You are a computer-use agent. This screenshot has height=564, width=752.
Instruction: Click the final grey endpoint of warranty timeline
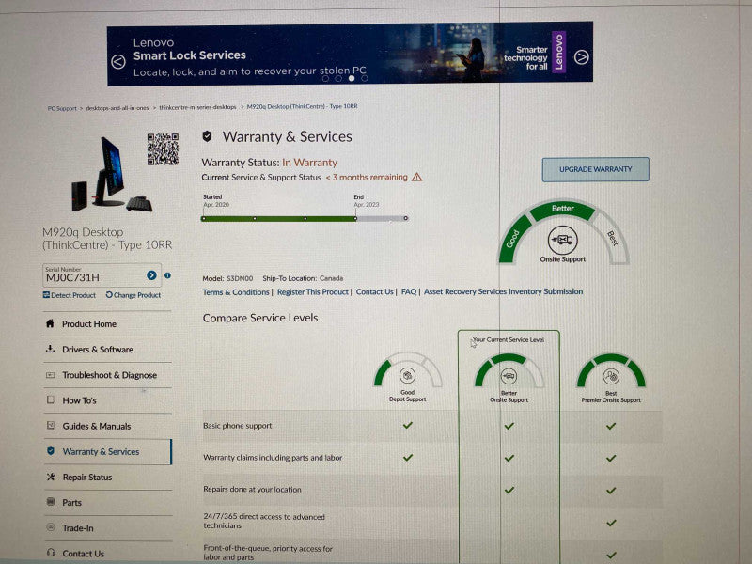point(406,218)
